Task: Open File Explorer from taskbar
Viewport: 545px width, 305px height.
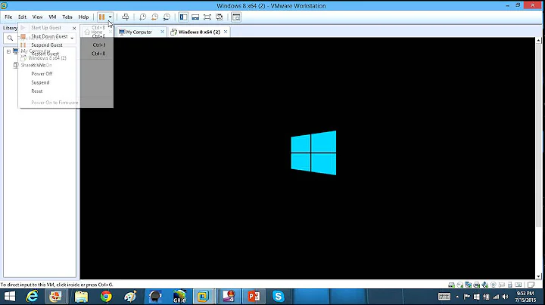Action: 81,297
